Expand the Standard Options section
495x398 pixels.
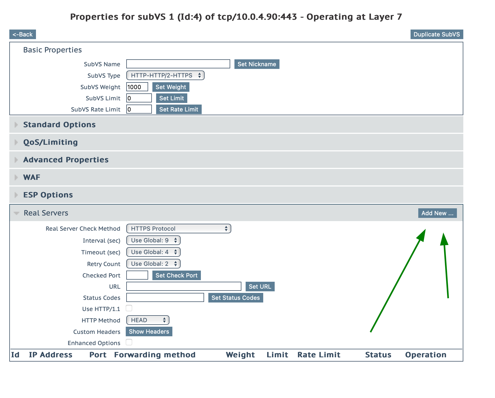(59, 125)
